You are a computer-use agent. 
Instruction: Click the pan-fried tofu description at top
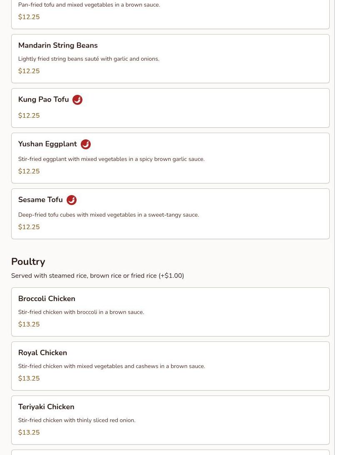coord(89,5)
